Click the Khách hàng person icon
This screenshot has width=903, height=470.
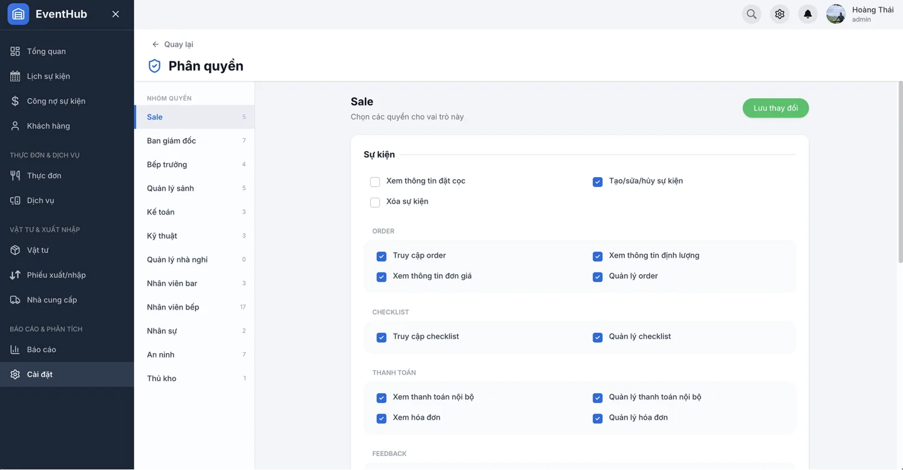[x=15, y=126]
